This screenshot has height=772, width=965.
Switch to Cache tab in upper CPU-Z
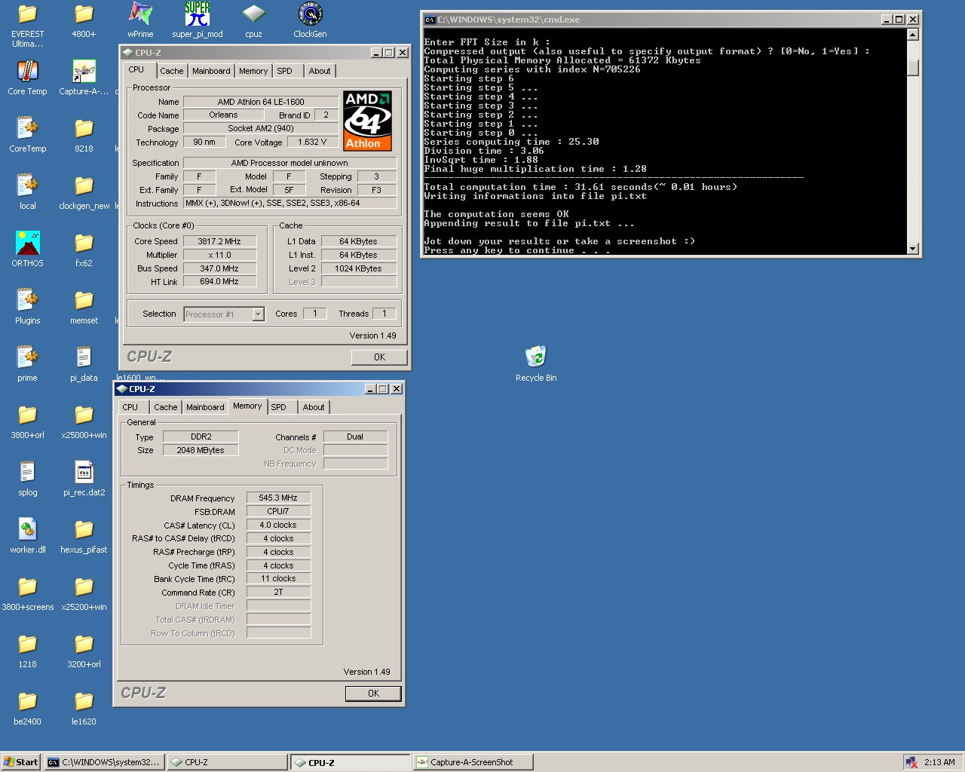(171, 71)
